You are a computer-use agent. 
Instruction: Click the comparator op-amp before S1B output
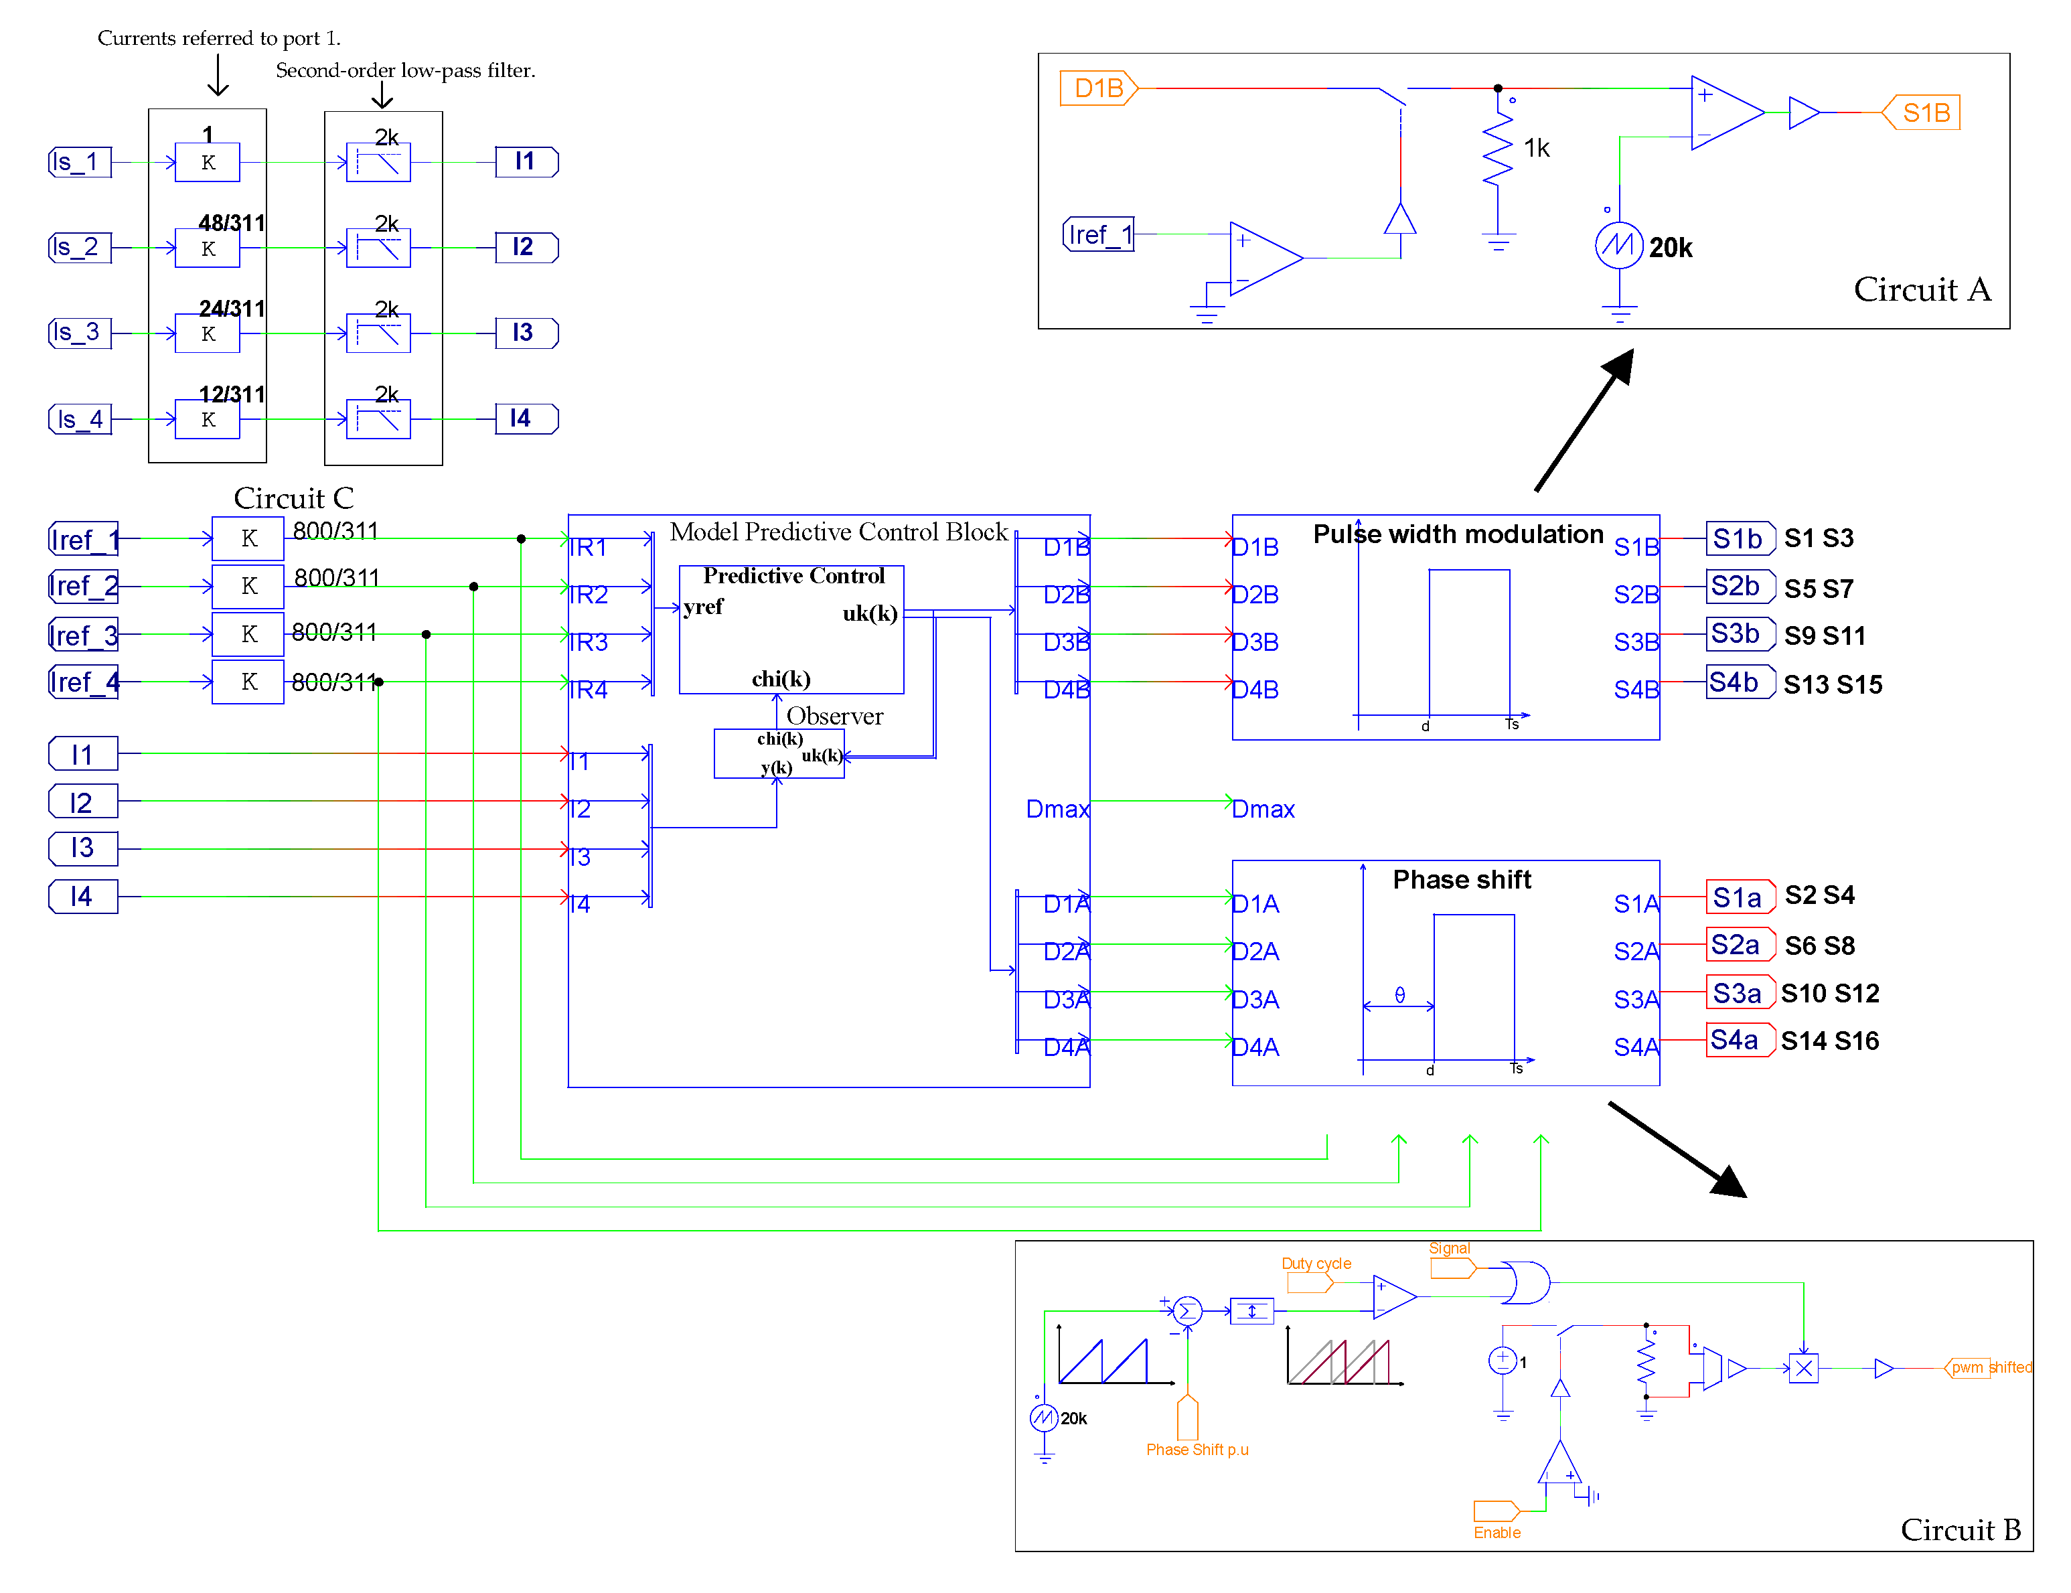tap(1725, 113)
